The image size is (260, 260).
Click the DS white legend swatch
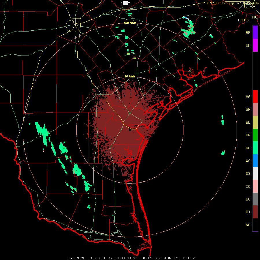[x=255, y=173]
